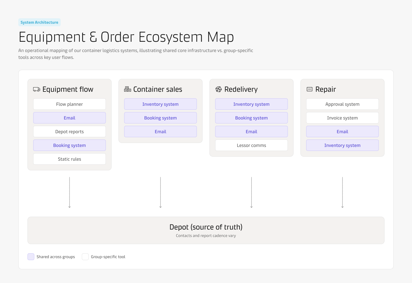Select Booking system under Equipment flow
412x283 pixels.
tap(70, 145)
